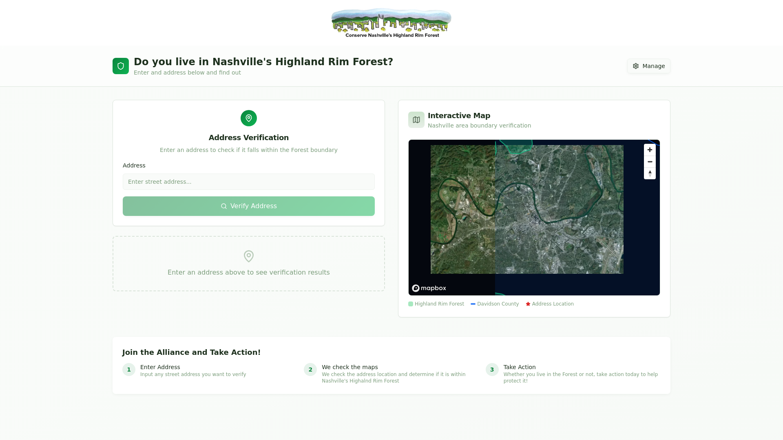
Task: Click the green shield icon beside the heading
Action: click(x=121, y=66)
